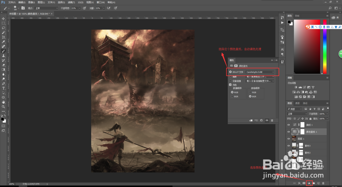Screen dimensions: 342x187
Task: Toggle the 仿色 checkbox
Action: 230,85
